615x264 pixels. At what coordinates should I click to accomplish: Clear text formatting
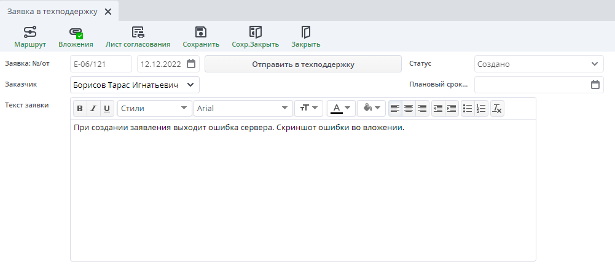(497, 109)
